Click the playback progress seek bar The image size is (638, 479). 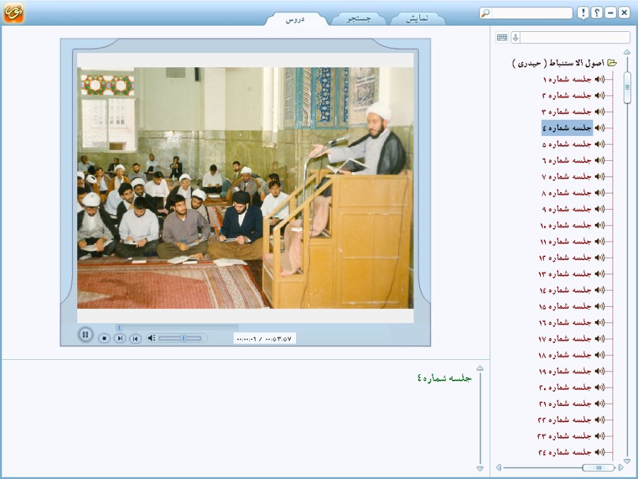(177, 327)
